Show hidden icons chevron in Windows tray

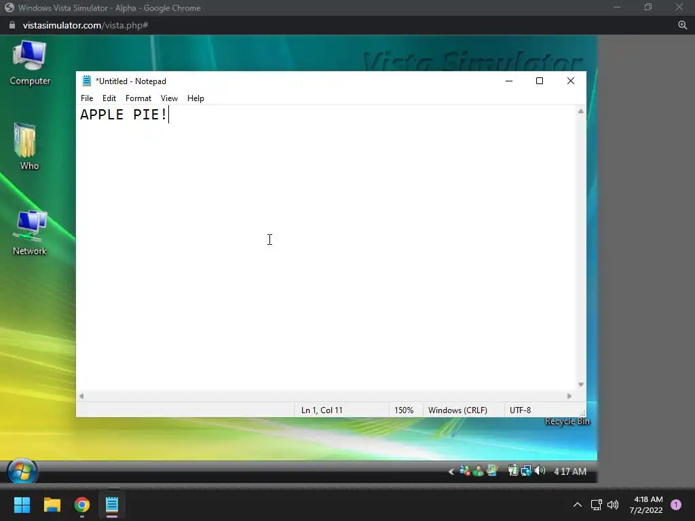(578, 505)
